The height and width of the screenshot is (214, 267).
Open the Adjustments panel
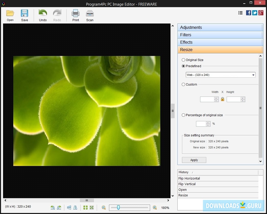(220, 27)
